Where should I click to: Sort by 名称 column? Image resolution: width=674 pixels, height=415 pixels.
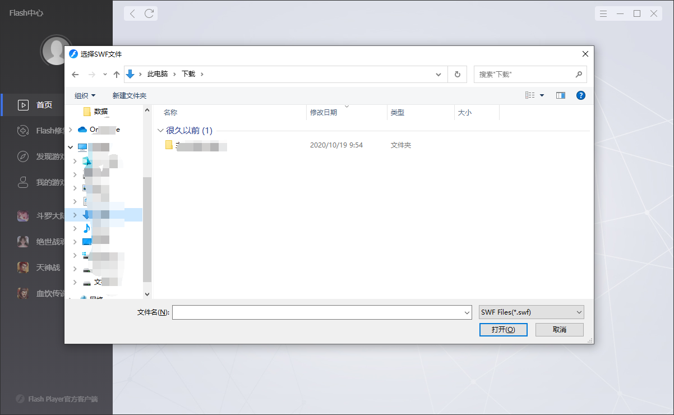tap(170, 113)
